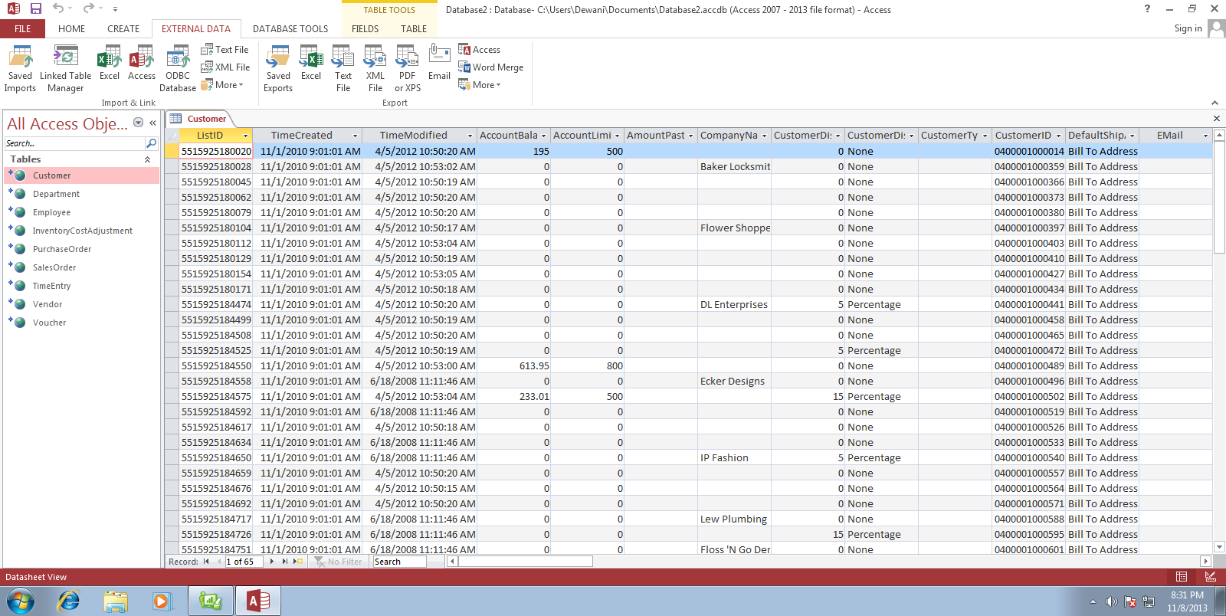The width and height of the screenshot is (1226, 616).
Task: Open CustomerID column filter dropdown
Action: 1058,136
